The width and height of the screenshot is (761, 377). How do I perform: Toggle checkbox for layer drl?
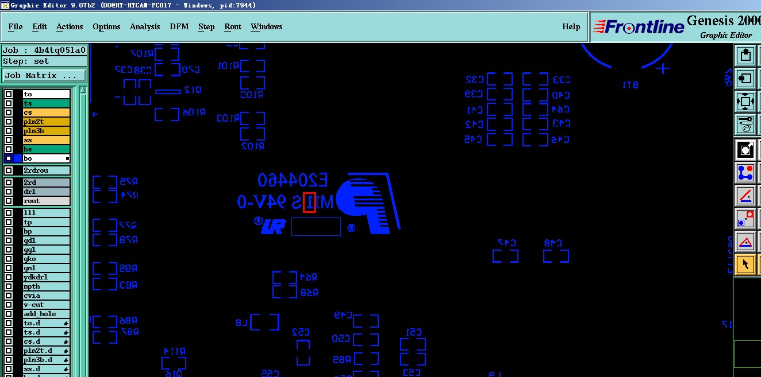pyautogui.click(x=9, y=192)
